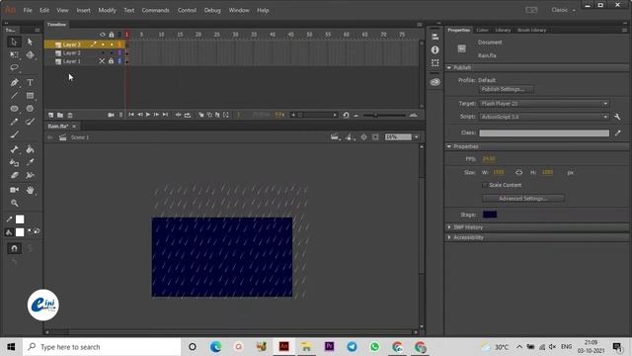This screenshot has width=632, height=356.
Task: Open the Classic workspace dropdown
Action: 563,10
